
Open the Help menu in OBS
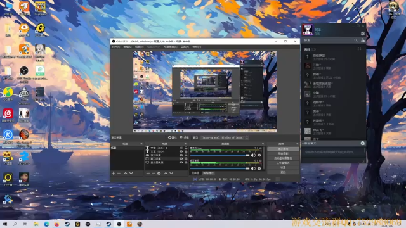[197, 47]
